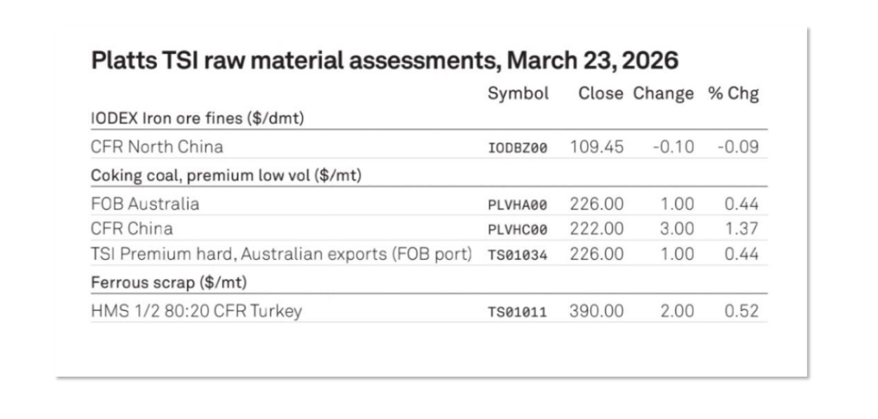The width and height of the screenshot is (878, 419).
Task: Click the Close column header
Action: [601, 93]
